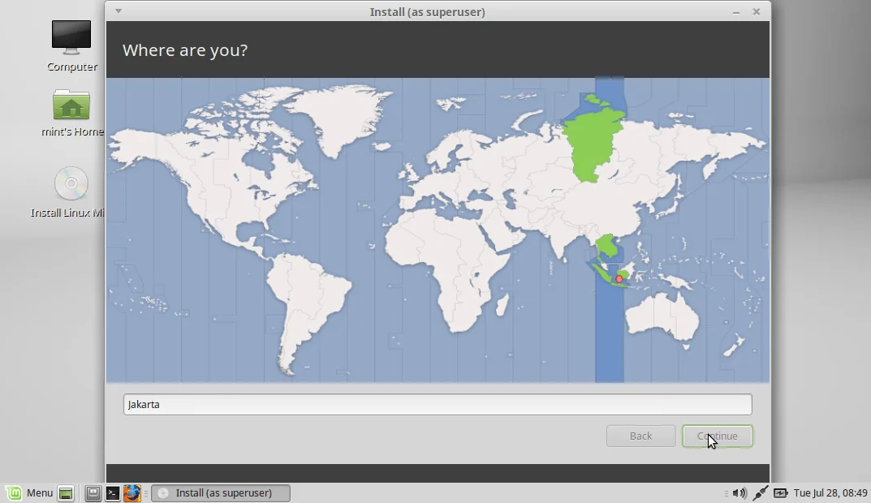The height and width of the screenshot is (503, 871).
Task: Expand the hidden tray icons area
Action: [x=726, y=493]
